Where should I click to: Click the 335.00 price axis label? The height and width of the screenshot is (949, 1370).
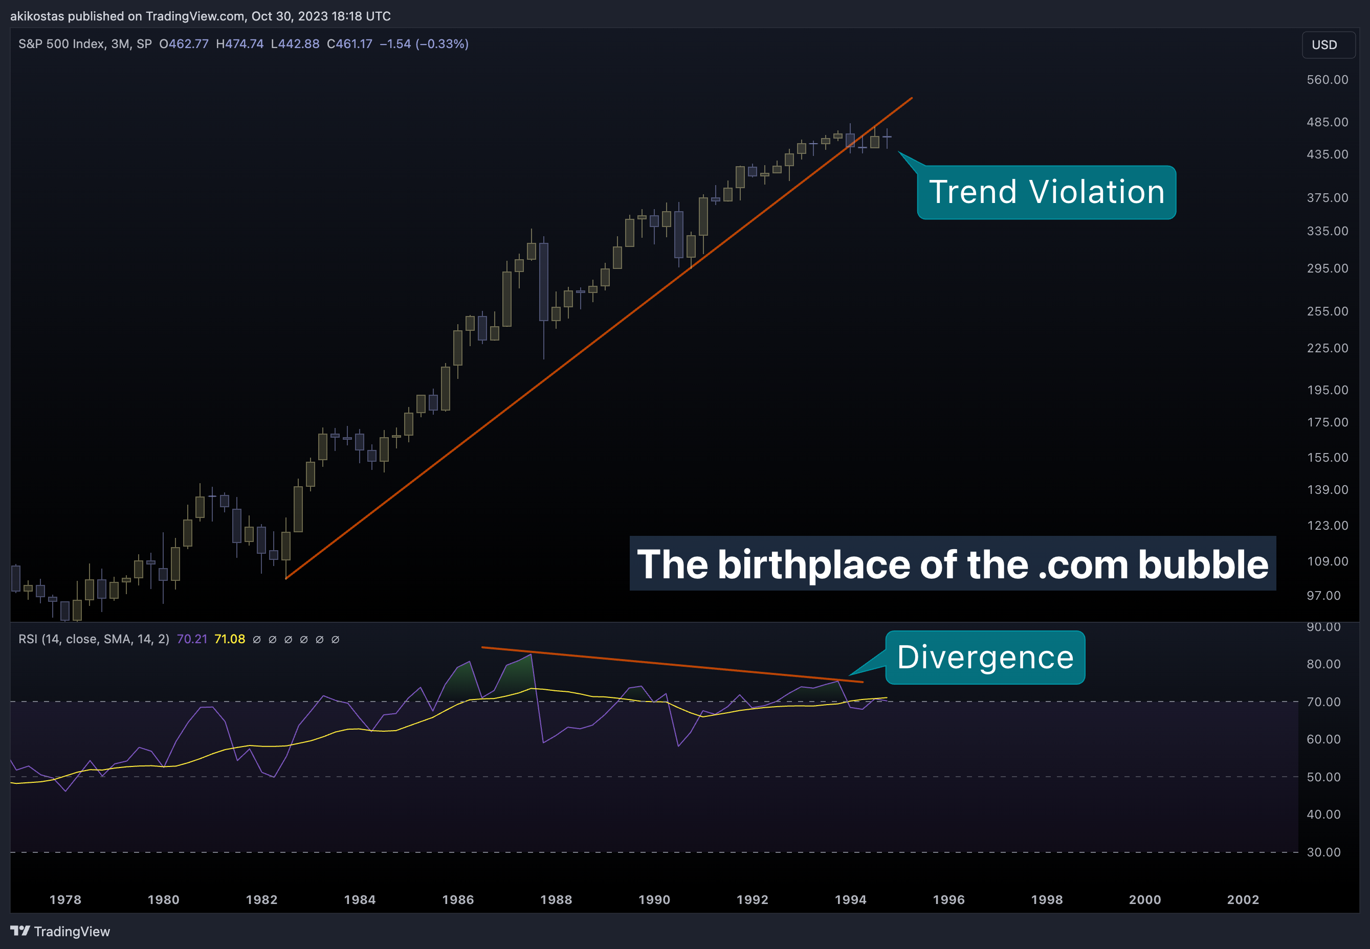pos(1327,231)
